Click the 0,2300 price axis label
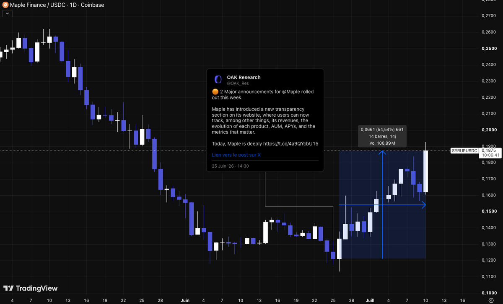Viewport: 503px width, 304px height. (x=489, y=81)
